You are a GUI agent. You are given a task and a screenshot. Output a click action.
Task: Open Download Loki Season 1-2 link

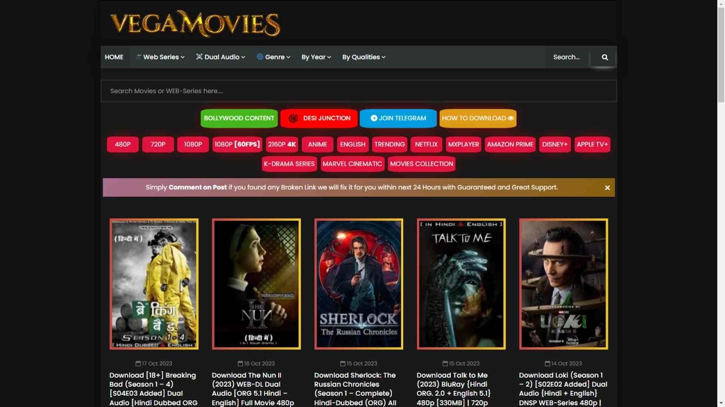click(563, 389)
